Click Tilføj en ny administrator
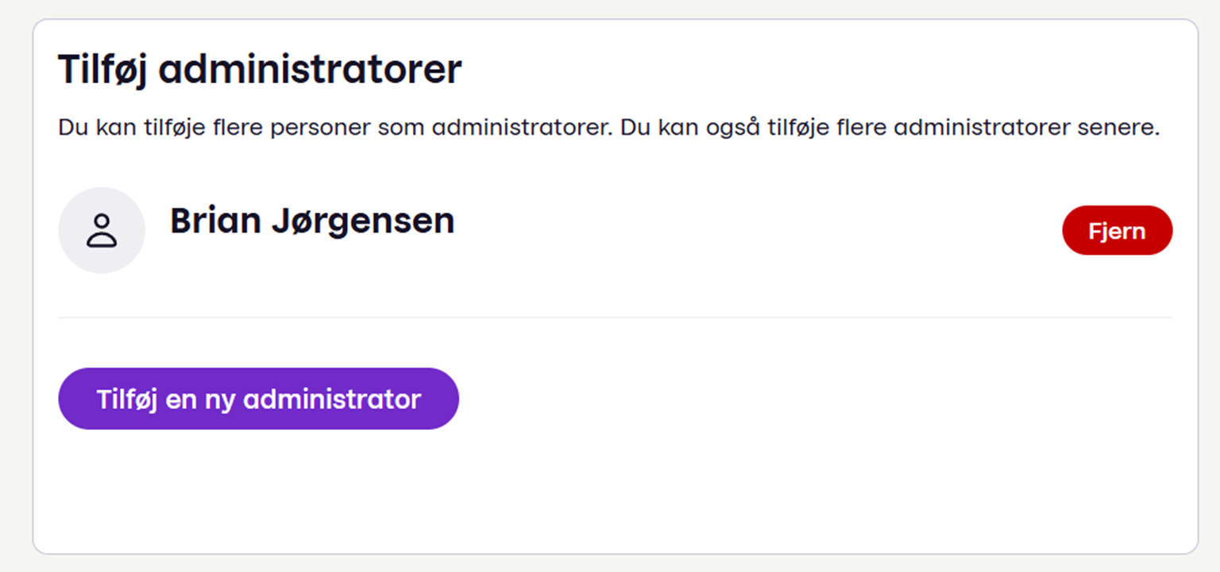1220x572 pixels. pyautogui.click(x=258, y=398)
